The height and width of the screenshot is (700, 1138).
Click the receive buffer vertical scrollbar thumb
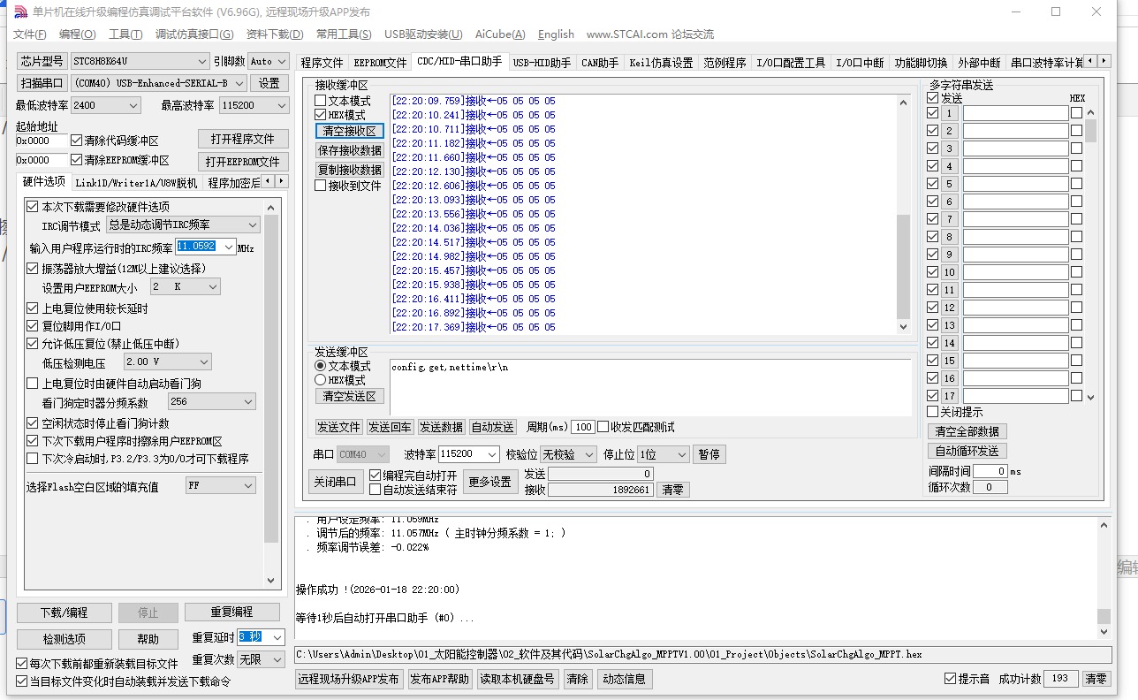(903, 266)
